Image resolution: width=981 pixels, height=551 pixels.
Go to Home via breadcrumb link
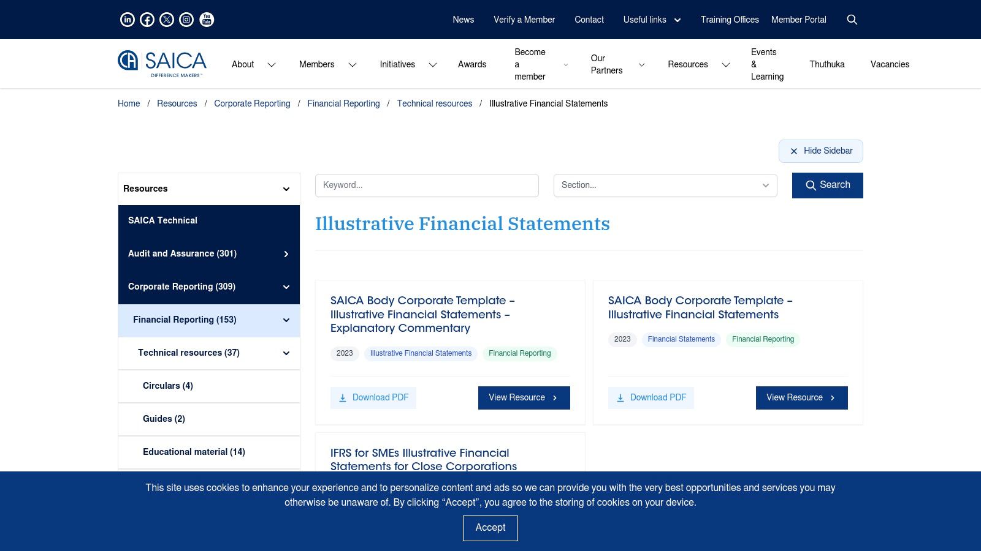129,103
